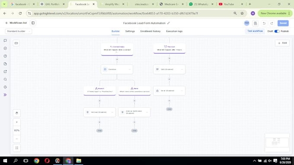Image resolution: width=294 pixels, height=165 pixels.
Task: Switch to the Builder tab
Action: pos(115,31)
